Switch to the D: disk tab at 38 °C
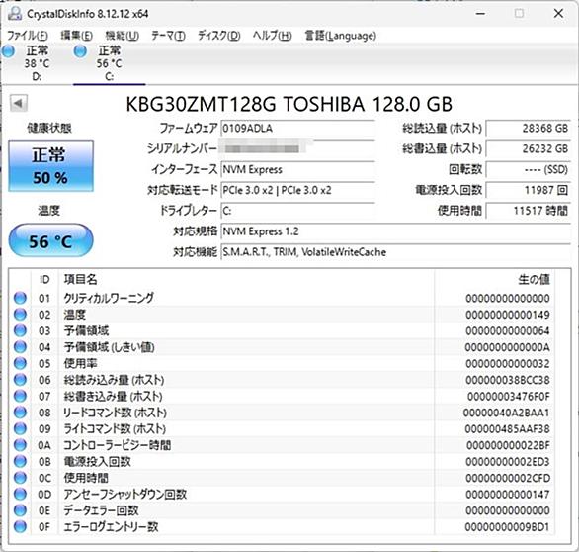This screenshot has height=552, width=579. point(37,63)
